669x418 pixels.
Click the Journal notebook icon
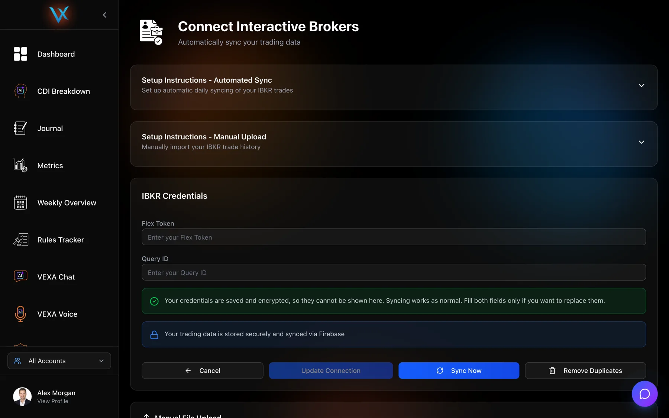[x=20, y=128]
